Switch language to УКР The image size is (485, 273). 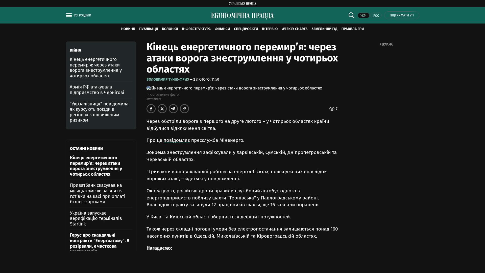pyautogui.click(x=363, y=16)
